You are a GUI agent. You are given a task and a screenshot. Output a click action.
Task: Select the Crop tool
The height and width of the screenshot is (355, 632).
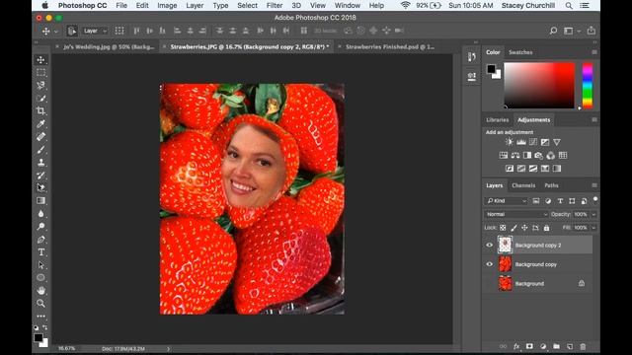(x=40, y=110)
